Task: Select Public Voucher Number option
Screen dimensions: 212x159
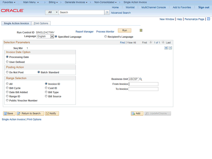Action: click(7, 100)
